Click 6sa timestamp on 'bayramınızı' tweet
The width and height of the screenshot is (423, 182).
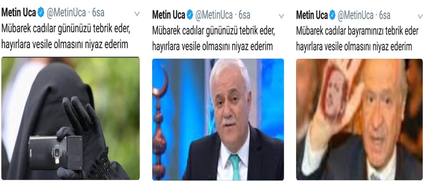[385, 15]
